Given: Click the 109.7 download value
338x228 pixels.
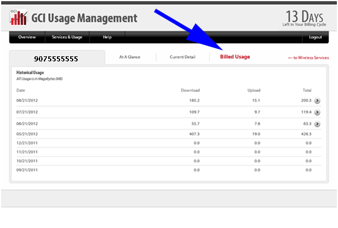Looking at the screenshot, I should pos(194,112).
